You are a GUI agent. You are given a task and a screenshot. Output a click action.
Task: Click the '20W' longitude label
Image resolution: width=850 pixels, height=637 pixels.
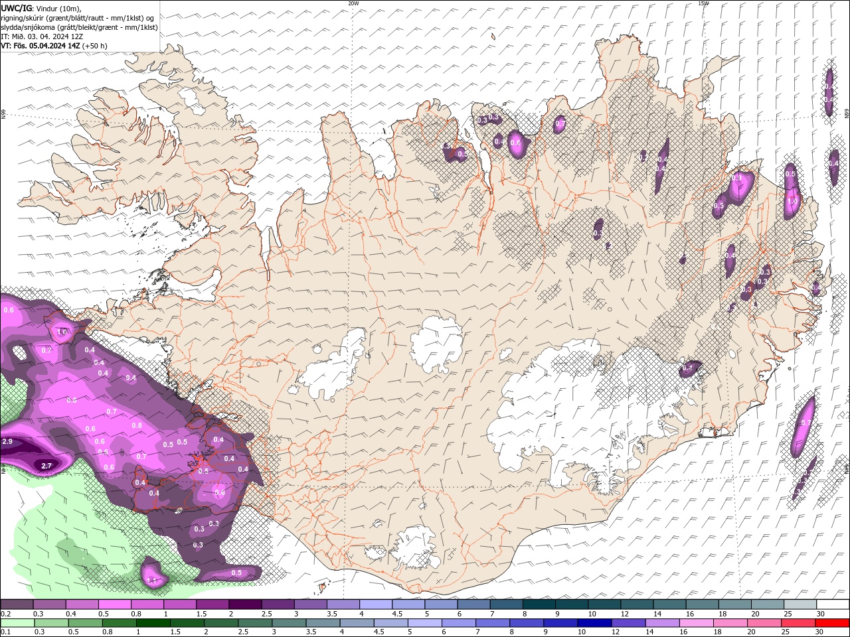point(353,3)
